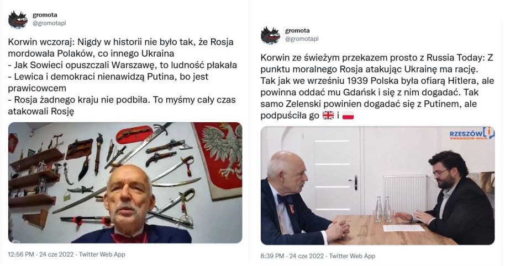Click gromota display name in left tweet
Viewport: 505px width, 266px height.
coord(45,15)
